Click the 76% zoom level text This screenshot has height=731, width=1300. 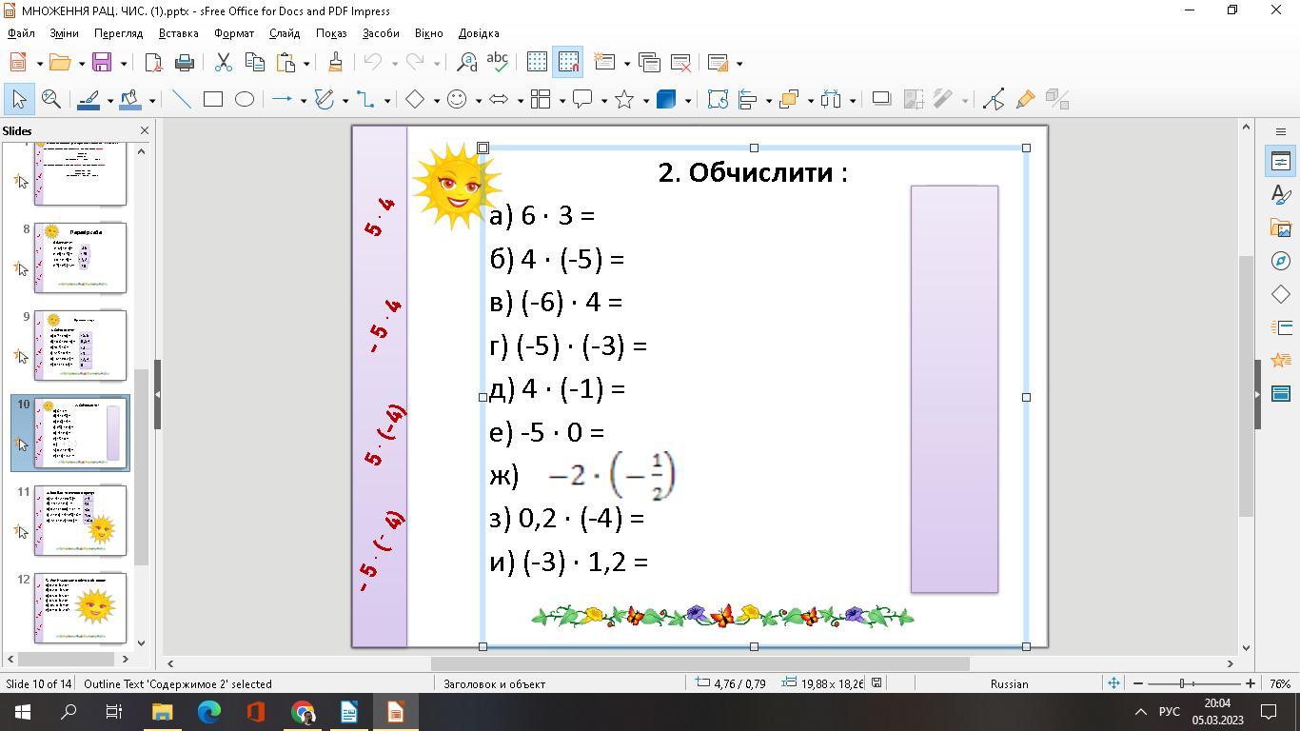pyautogui.click(x=1280, y=683)
